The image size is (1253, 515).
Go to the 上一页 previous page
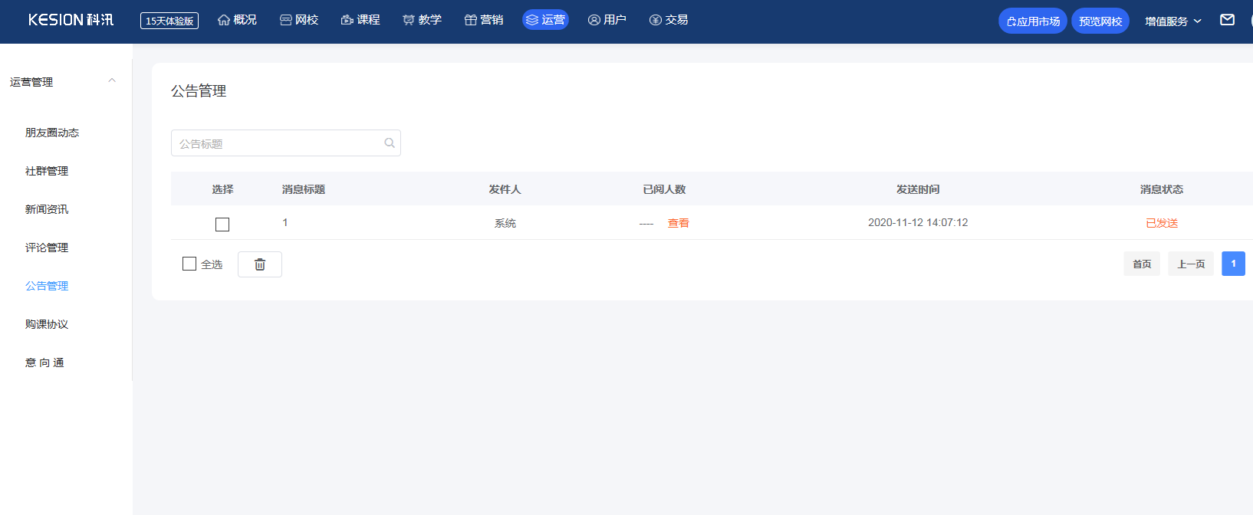(1190, 264)
